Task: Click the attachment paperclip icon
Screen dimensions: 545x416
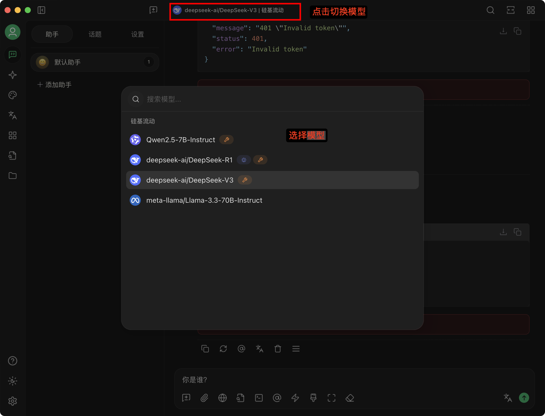Action: point(204,398)
